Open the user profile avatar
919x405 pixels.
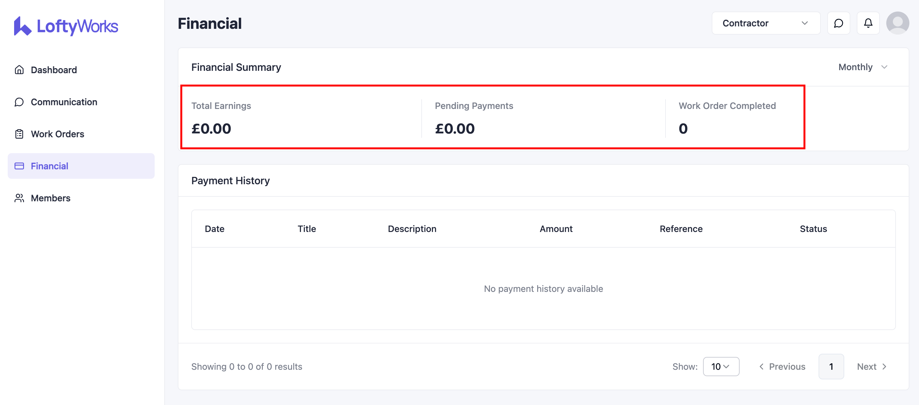(x=897, y=23)
